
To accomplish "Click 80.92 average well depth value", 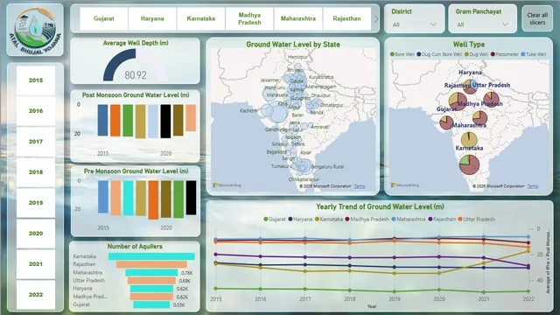I will [136, 75].
